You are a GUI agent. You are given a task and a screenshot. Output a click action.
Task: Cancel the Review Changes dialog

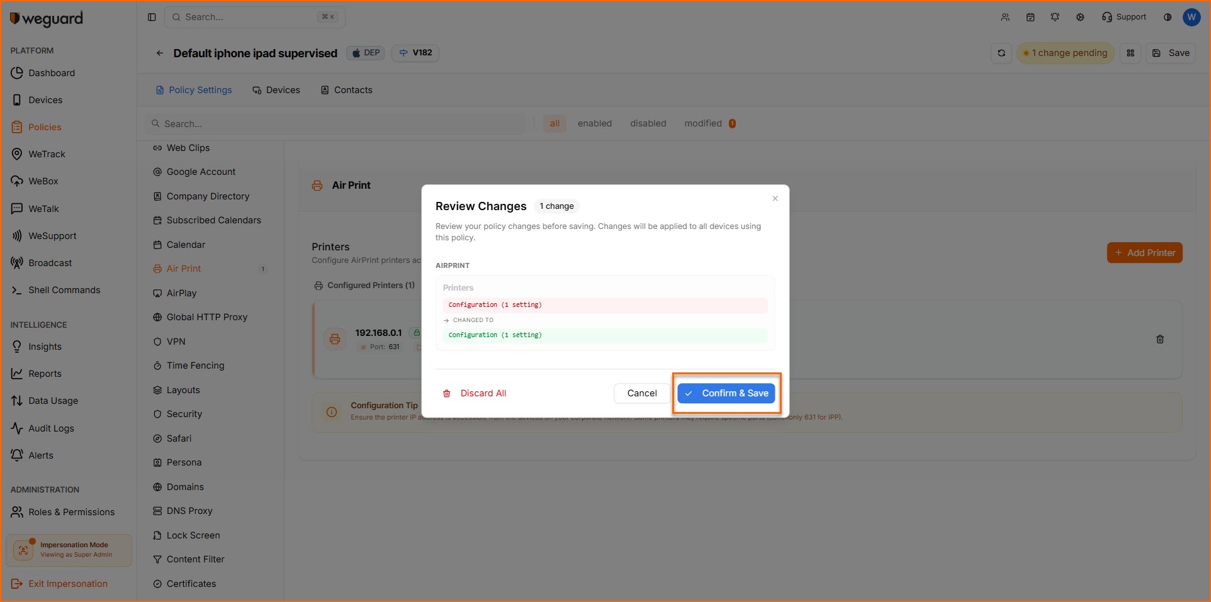coord(641,393)
